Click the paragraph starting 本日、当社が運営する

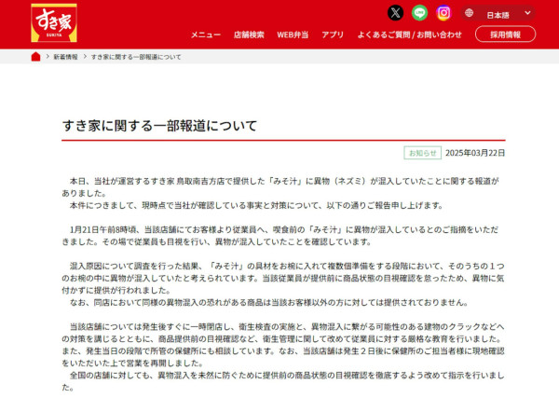pyautogui.click(x=280, y=186)
